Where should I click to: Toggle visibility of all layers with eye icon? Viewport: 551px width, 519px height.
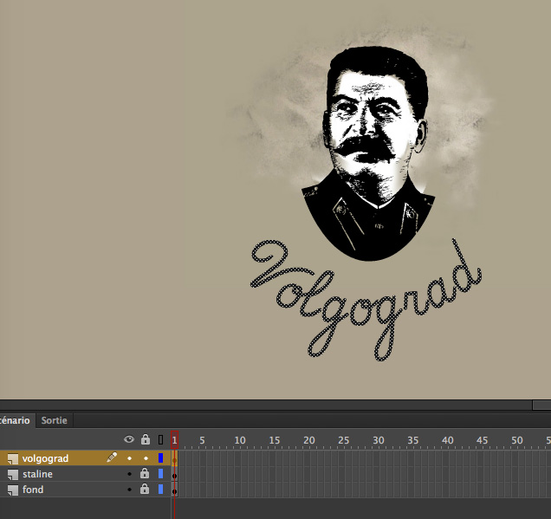[129, 439]
